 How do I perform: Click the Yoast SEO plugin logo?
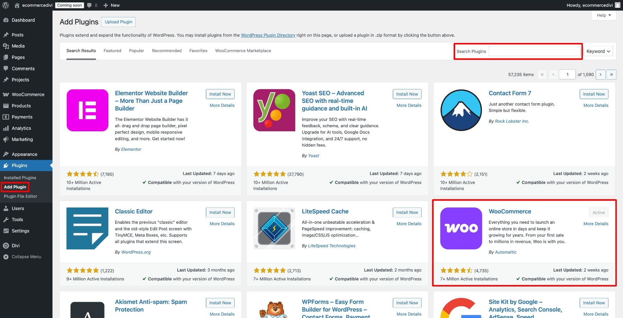tap(274, 110)
